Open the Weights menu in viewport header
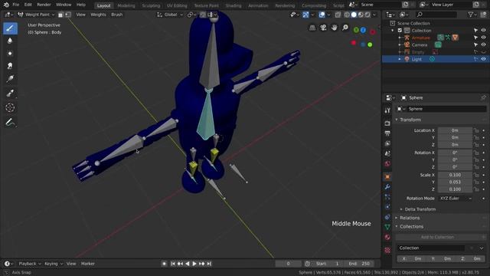The width and height of the screenshot is (490, 276). tap(98, 15)
